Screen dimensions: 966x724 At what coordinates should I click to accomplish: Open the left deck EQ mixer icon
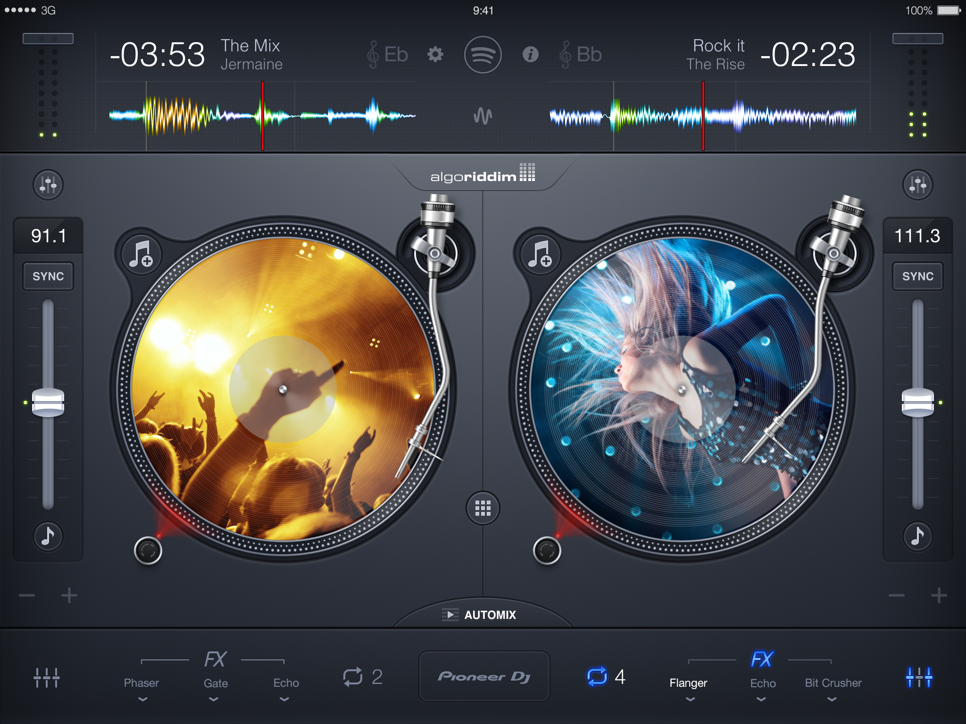point(48,185)
